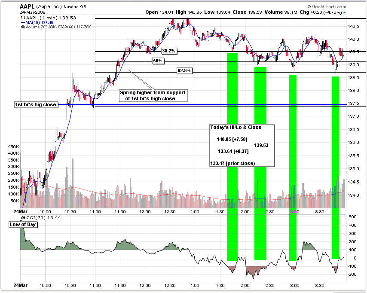
Task: Click the green up-triangle after Chg percentage
Action: point(345,12)
